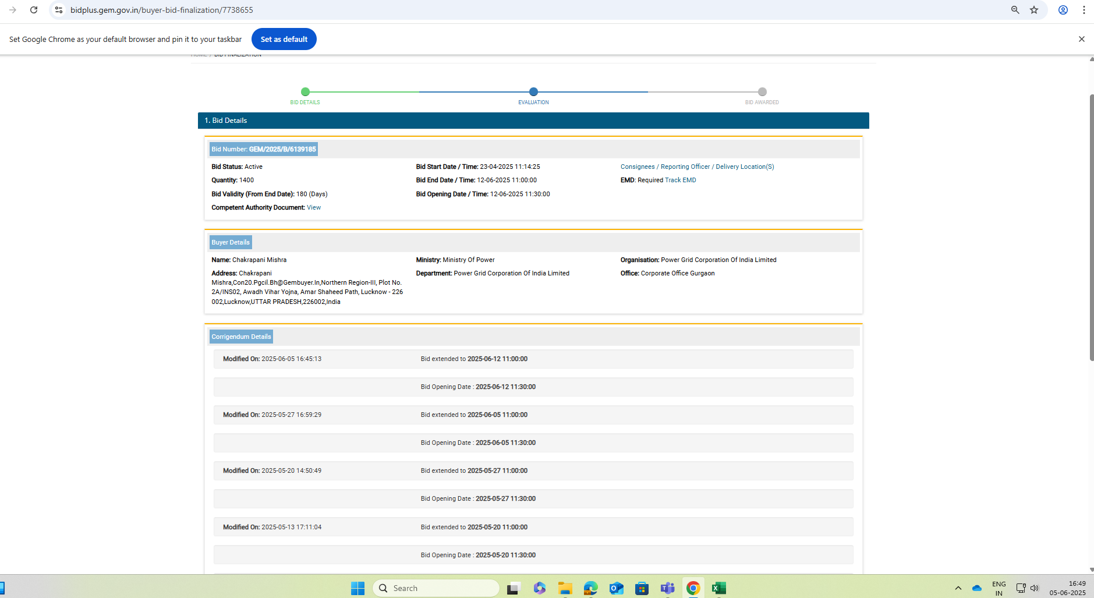Select Bid Opening Date 2025-05-20 11:30:00
This screenshot has width=1094, height=598.
[x=478, y=555]
